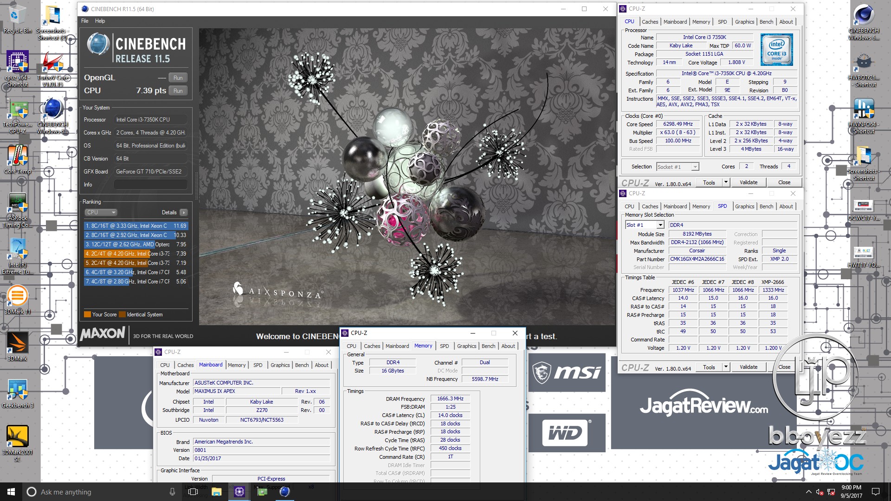Switch to Bench tab in top CPU-Z window
The image size is (891, 501).
pyautogui.click(x=766, y=22)
